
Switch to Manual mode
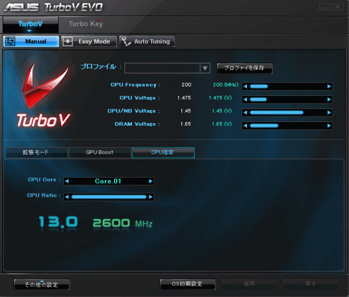(x=31, y=41)
